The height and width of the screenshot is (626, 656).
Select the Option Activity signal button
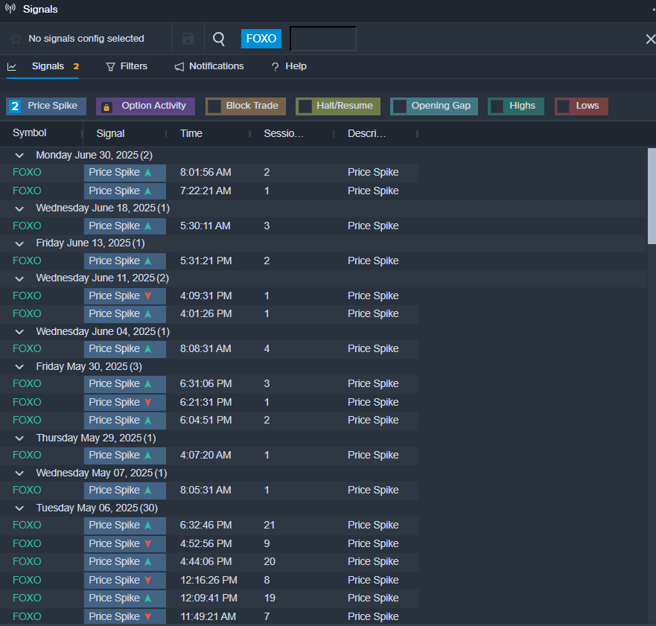(x=145, y=106)
